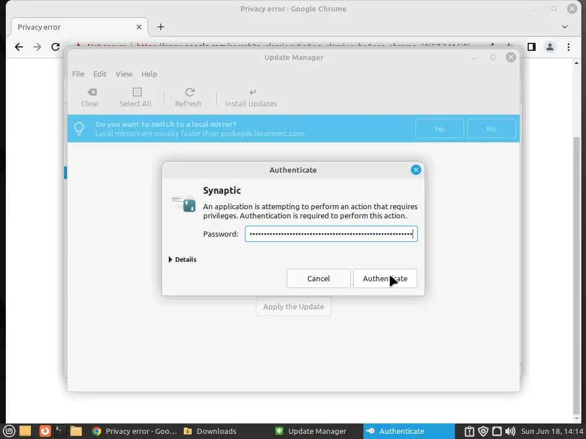Focus the Password input field
This screenshot has height=439, width=586.
331,234
